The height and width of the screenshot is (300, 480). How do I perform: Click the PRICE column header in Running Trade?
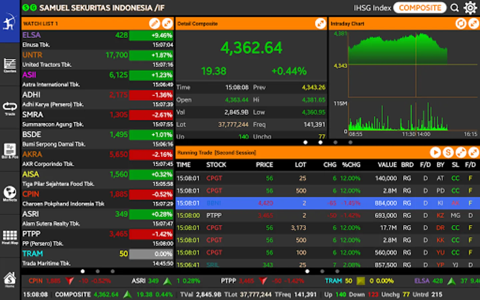pyautogui.click(x=264, y=165)
